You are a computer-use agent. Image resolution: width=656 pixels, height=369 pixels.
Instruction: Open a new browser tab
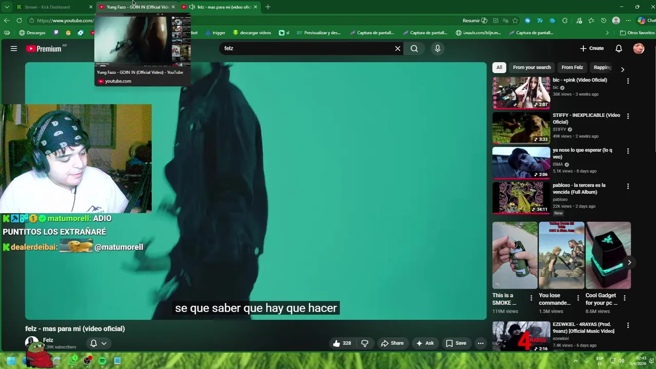coord(268,7)
